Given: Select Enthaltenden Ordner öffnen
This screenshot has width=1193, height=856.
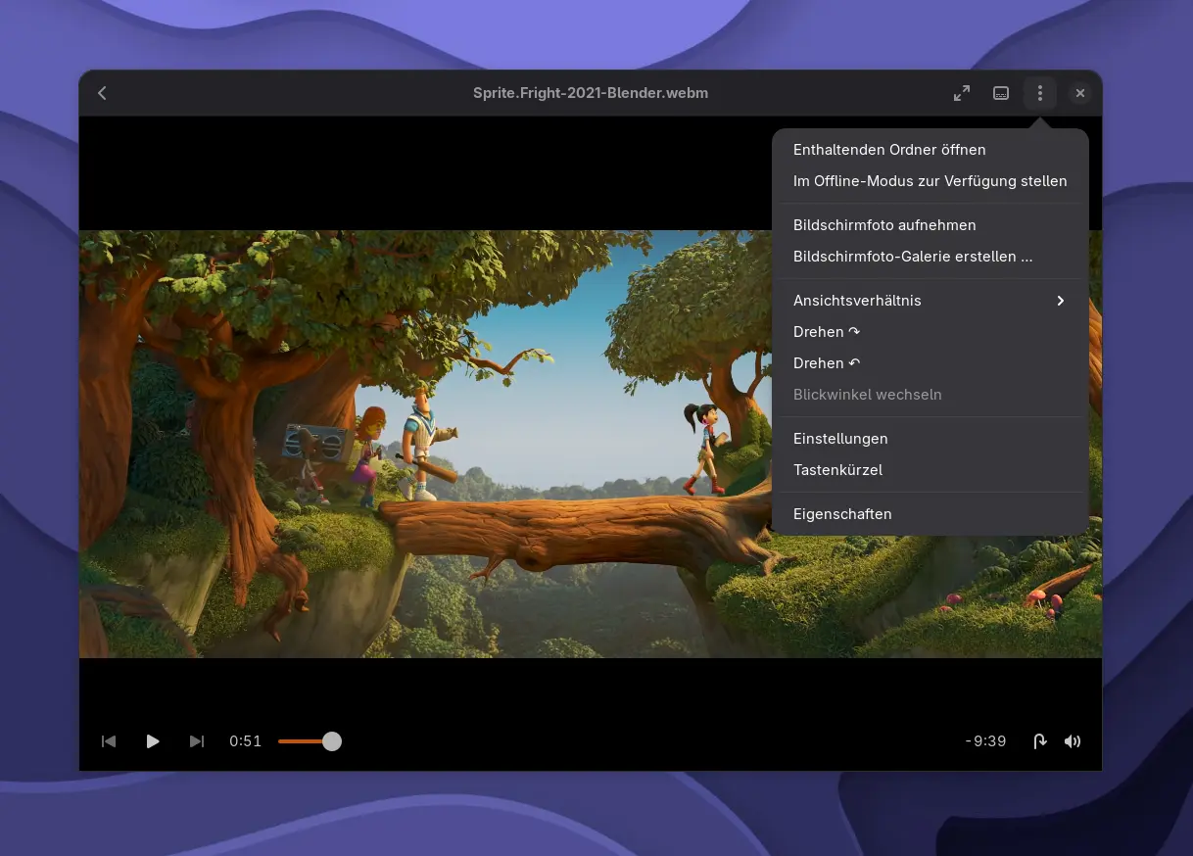Looking at the screenshot, I should coord(889,150).
